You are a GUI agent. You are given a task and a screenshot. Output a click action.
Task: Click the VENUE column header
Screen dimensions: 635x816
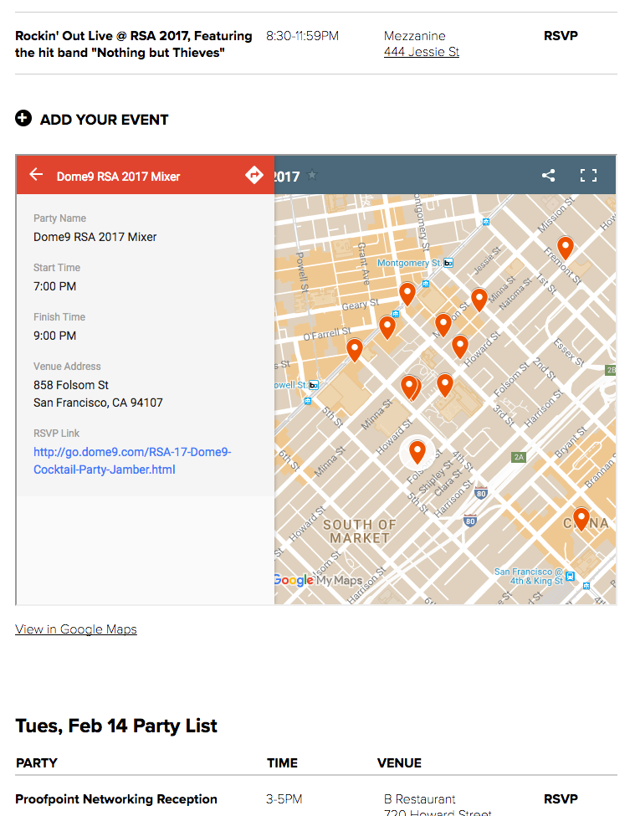(399, 763)
